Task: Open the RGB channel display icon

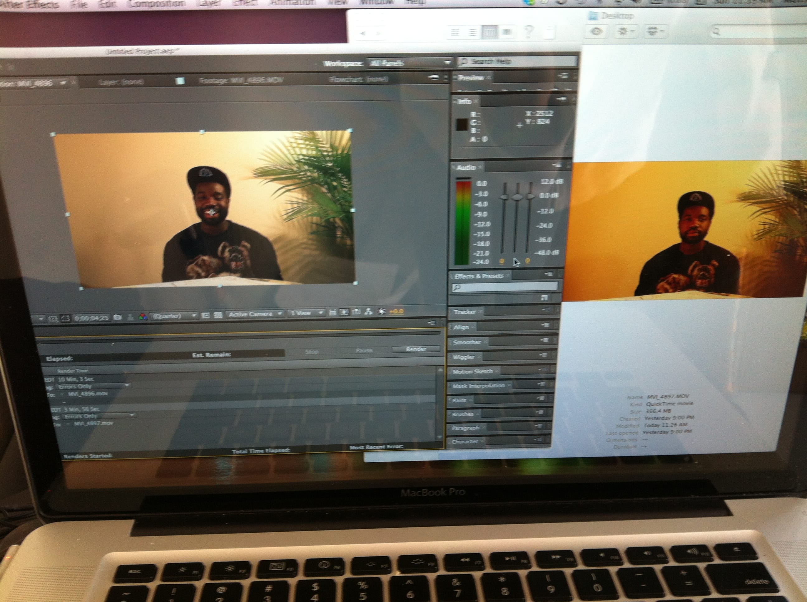Action: (x=143, y=317)
